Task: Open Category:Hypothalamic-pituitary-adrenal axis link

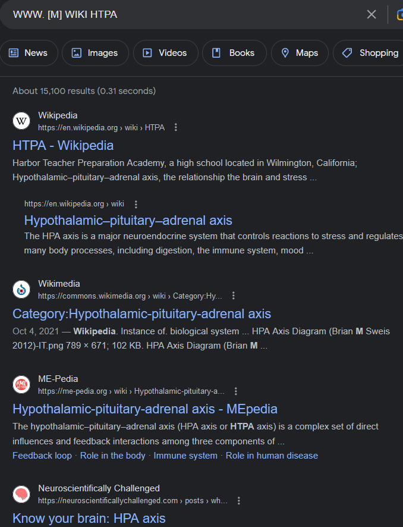Action: click(141, 314)
